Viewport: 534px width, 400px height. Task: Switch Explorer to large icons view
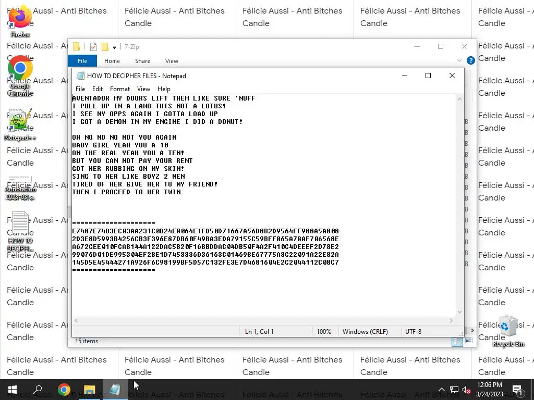point(469,341)
